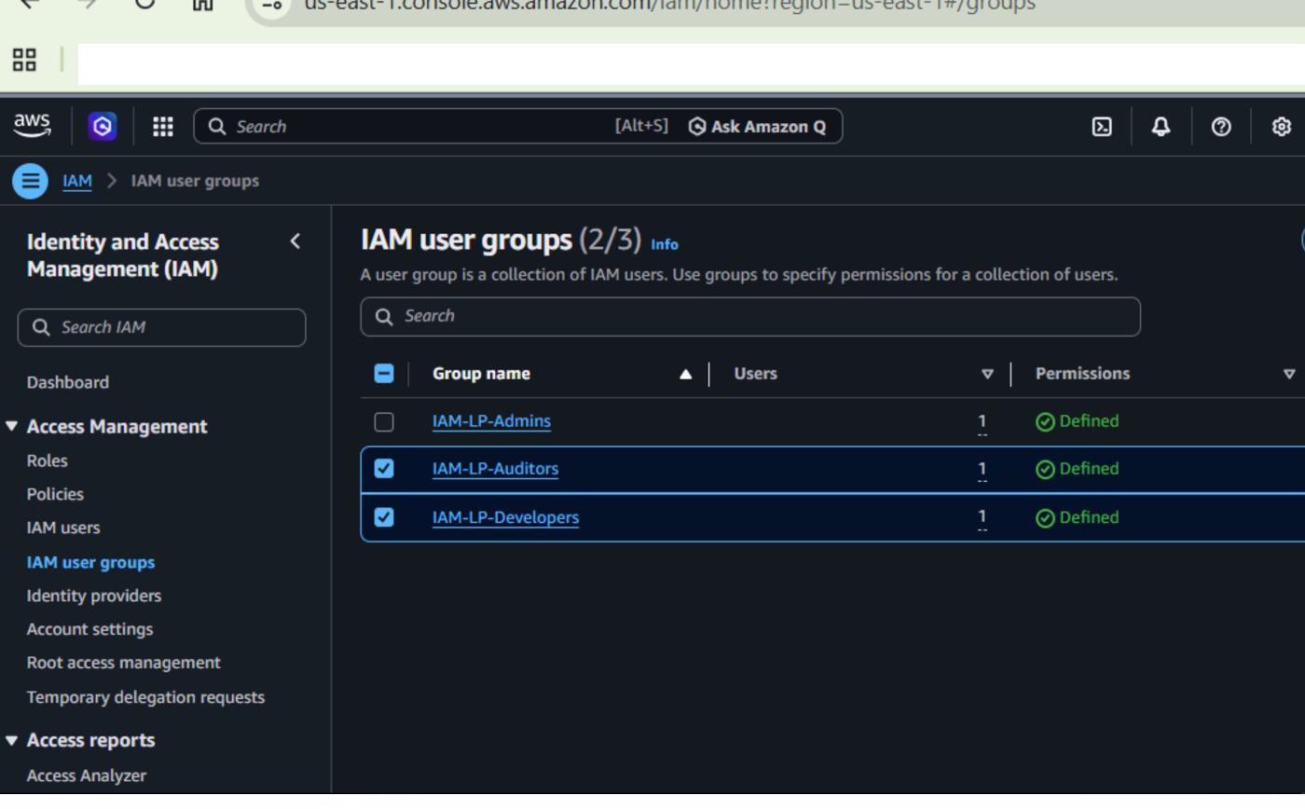Launch CloudShell from the top bar
Image resolution: width=1305 pixels, height=809 pixels.
[1102, 127]
